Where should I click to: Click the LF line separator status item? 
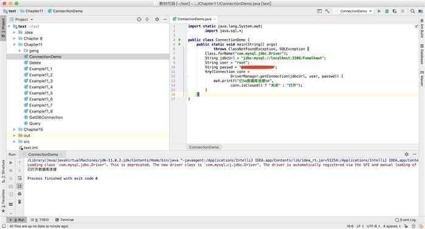click(x=360, y=226)
